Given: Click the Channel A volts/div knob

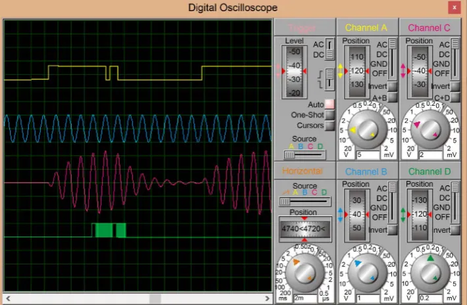Looking at the screenshot, I should pyautogui.click(x=368, y=129).
